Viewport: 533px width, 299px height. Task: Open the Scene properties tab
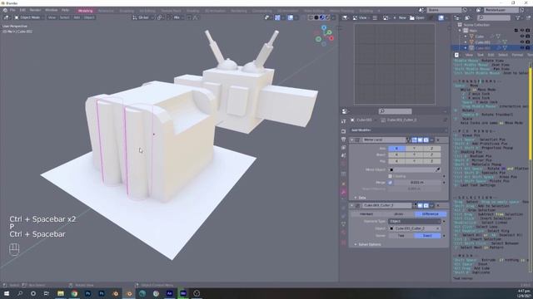pos(344,155)
